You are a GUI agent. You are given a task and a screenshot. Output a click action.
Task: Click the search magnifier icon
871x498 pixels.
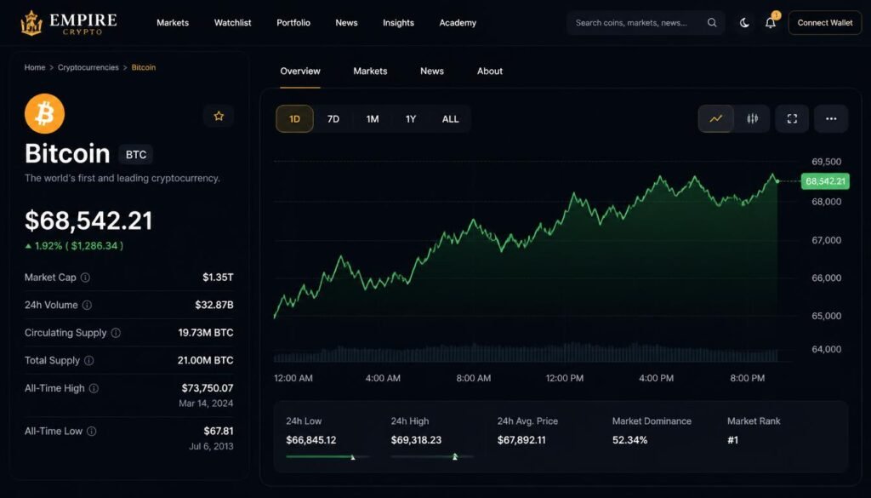(x=712, y=23)
